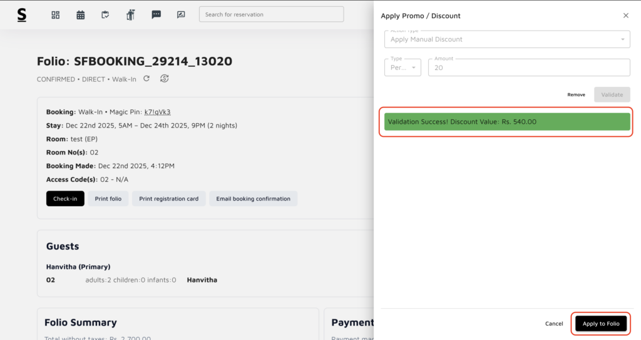Click the S logo home icon

coord(22,15)
